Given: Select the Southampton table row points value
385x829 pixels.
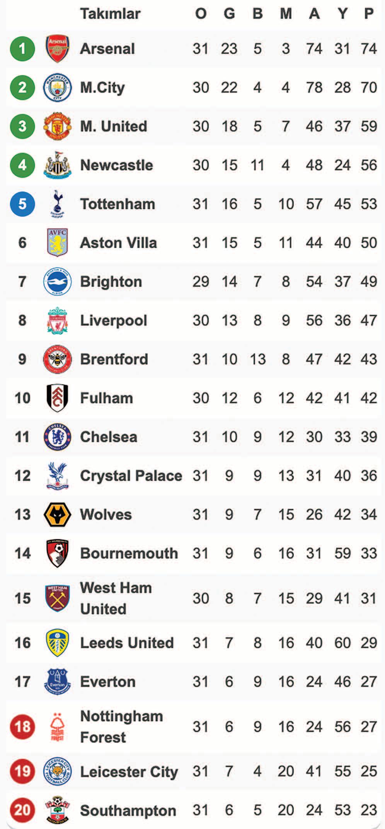Looking at the screenshot, I should coord(369,810).
